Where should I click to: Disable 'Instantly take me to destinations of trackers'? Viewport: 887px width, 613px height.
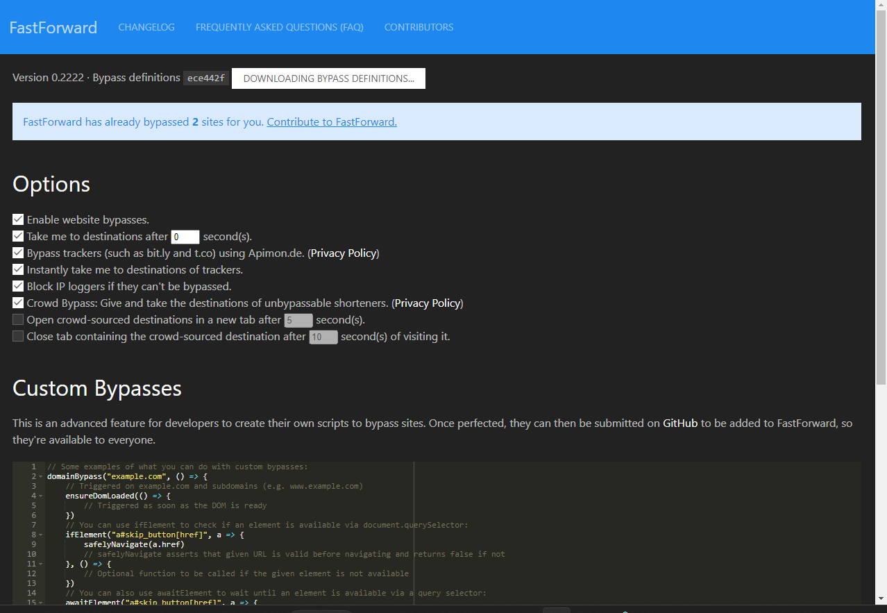tap(17, 269)
